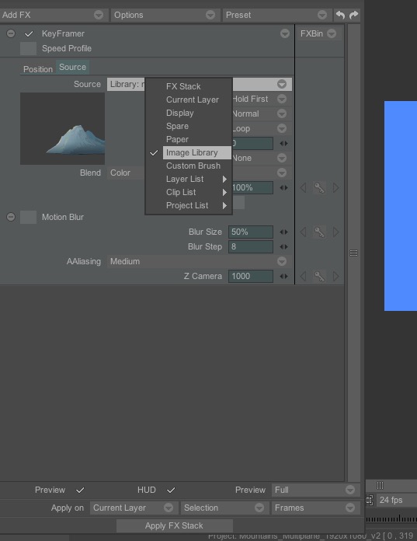Open the Normal mode dropdown
The image size is (417, 541).
point(262,113)
